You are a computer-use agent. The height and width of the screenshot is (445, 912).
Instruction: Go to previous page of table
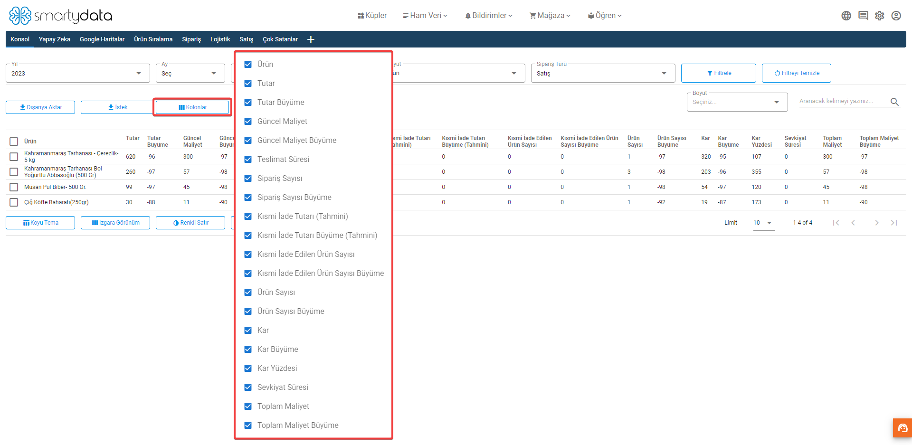tap(853, 223)
